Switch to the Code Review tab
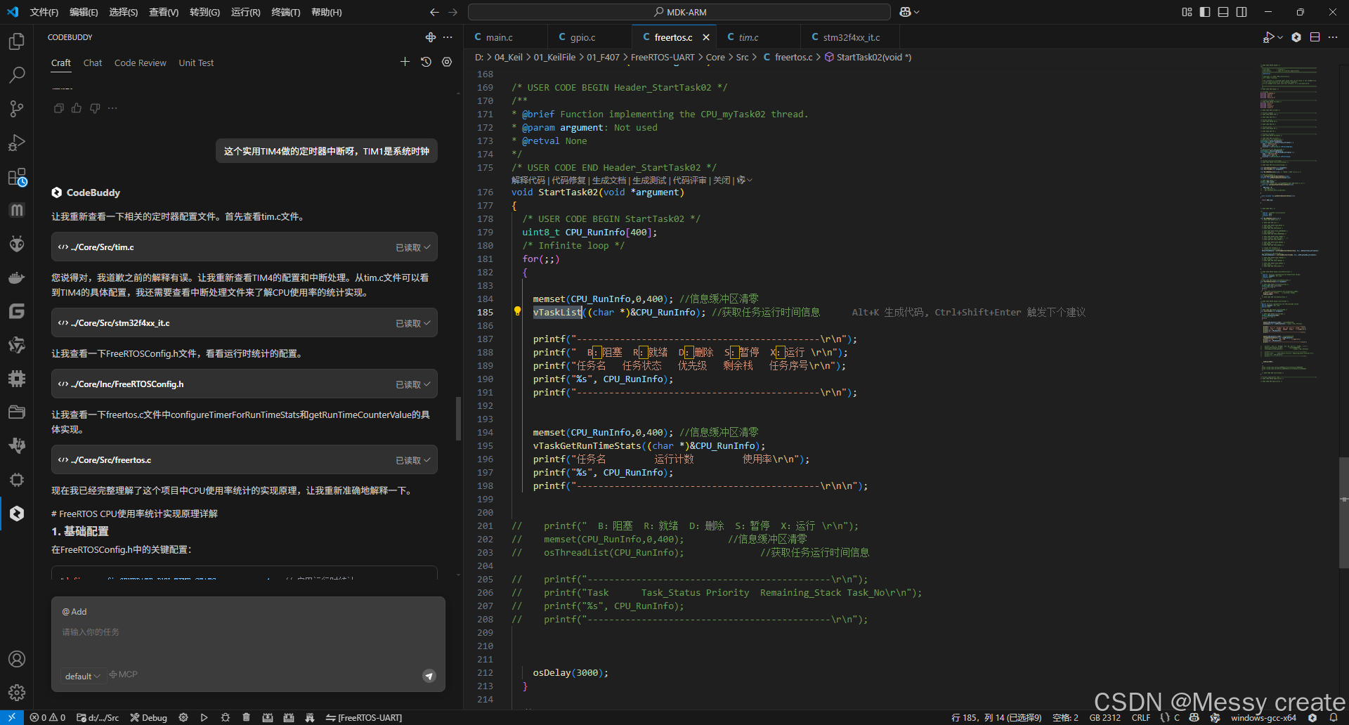This screenshot has width=1349, height=725. click(x=141, y=63)
